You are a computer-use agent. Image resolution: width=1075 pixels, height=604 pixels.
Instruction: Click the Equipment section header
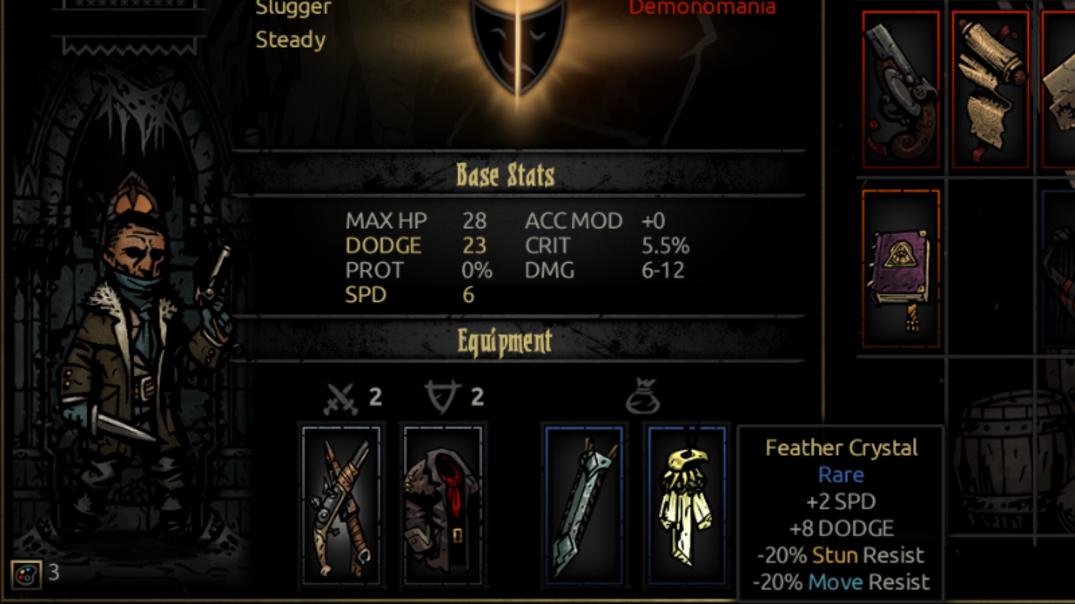(x=505, y=341)
